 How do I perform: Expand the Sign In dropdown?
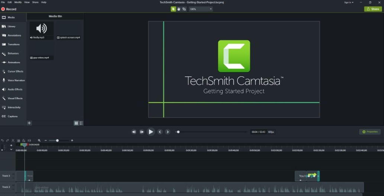(348, 2)
